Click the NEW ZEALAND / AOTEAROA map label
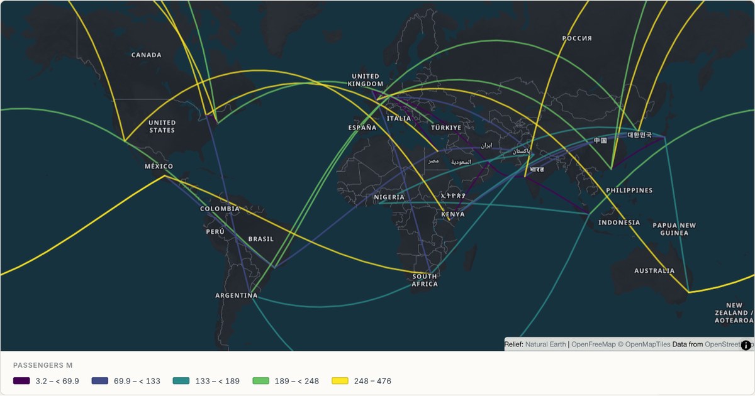This screenshot has width=755, height=396. click(x=733, y=312)
